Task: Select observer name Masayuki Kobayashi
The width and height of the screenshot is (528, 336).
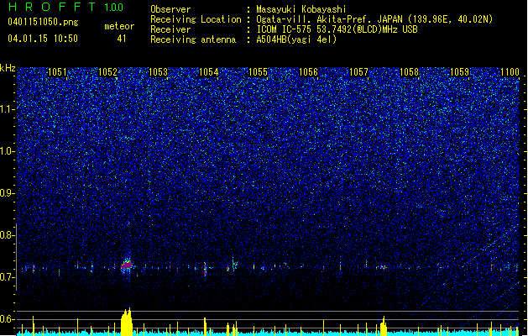Action: [x=301, y=9]
